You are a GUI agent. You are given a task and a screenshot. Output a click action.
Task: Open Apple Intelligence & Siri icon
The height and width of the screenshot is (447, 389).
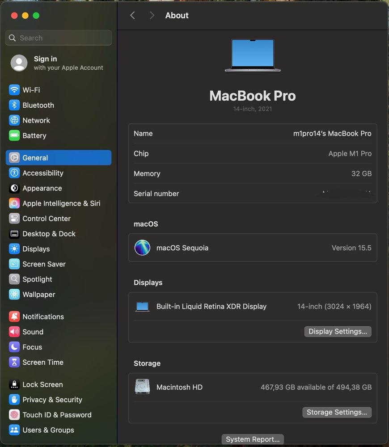point(14,203)
